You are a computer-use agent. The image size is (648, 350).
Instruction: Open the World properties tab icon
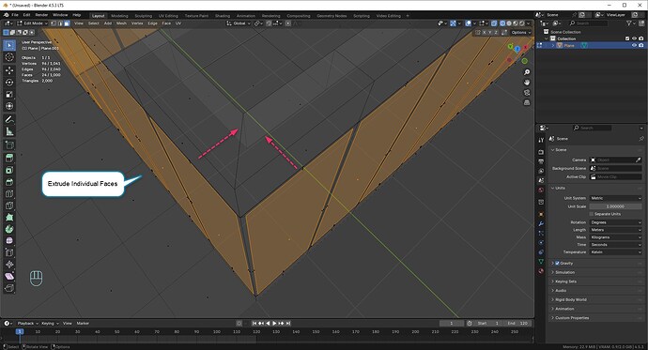[x=541, y=190]
